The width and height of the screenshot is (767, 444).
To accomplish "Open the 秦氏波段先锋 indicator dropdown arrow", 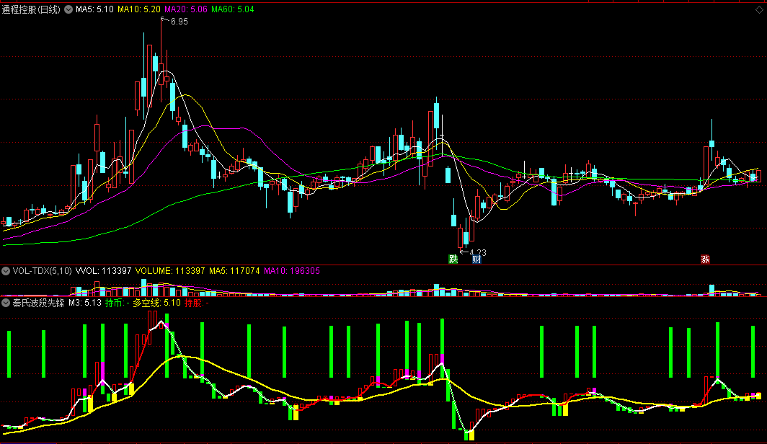I will [6, 303].
